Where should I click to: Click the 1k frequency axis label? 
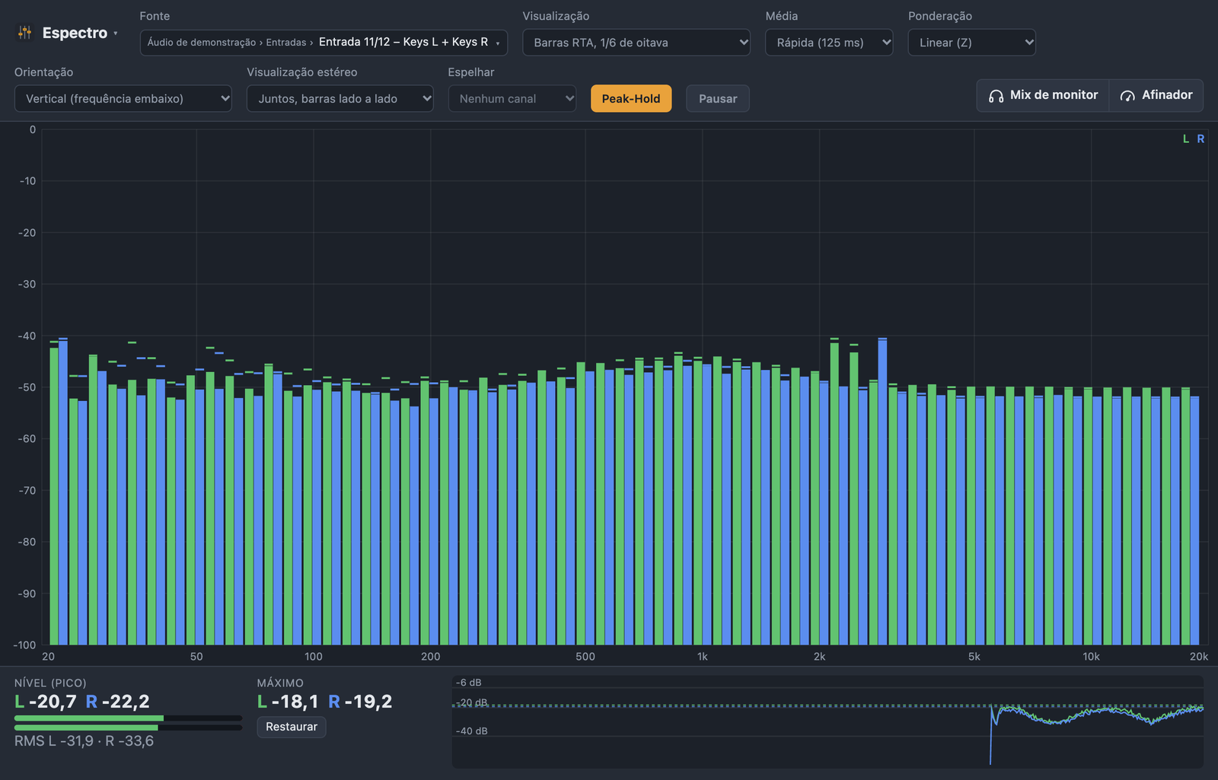pyautogui.click(x=702, y=657)
